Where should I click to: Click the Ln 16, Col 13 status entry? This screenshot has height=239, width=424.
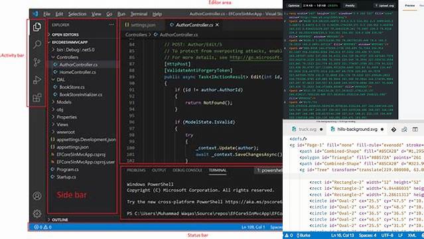point(342,235)
